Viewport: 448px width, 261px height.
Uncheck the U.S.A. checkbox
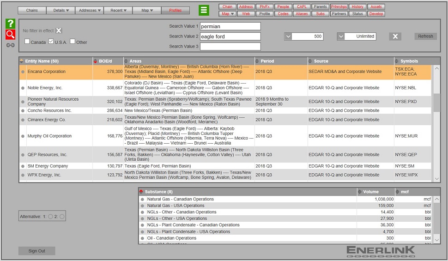pyautogui.click(x=51, y=41)
